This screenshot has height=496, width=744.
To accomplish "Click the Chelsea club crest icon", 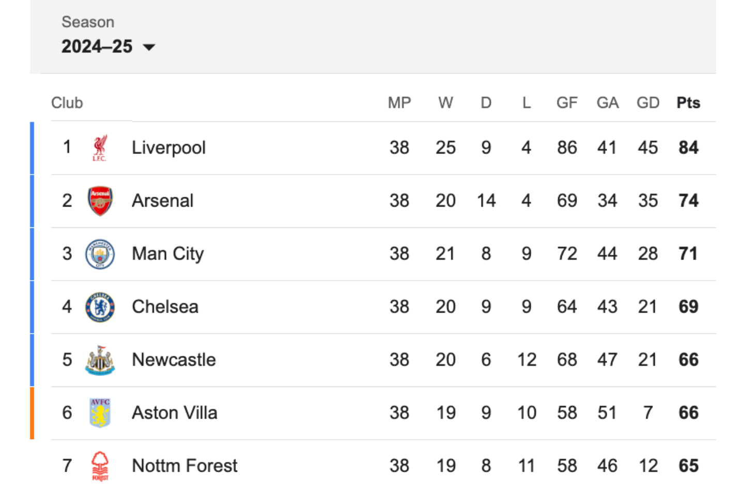I will pos(100,307).
